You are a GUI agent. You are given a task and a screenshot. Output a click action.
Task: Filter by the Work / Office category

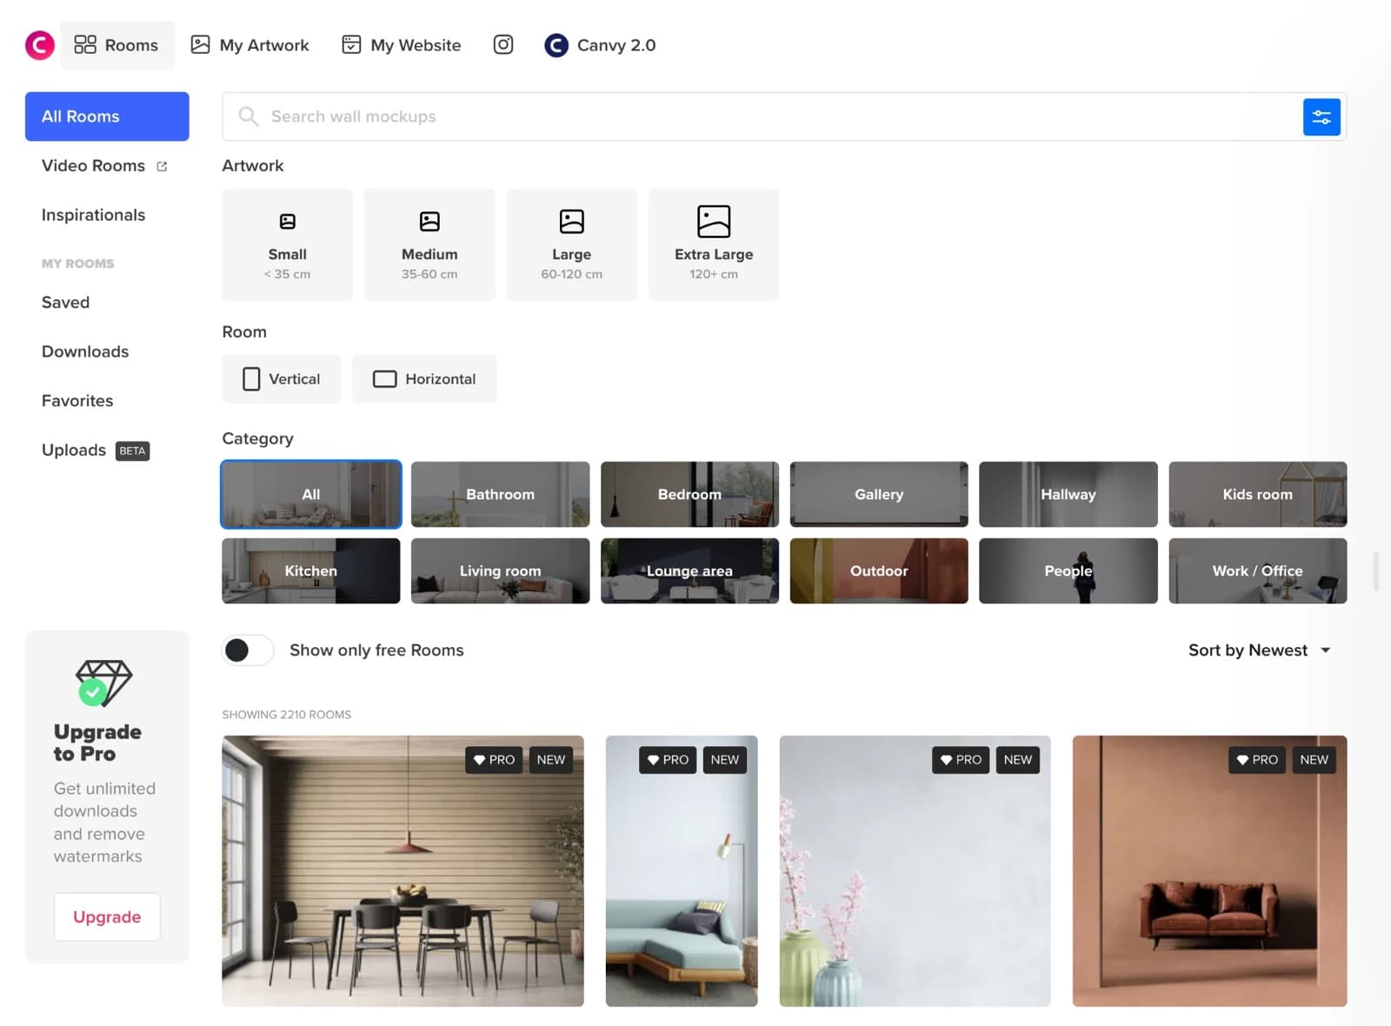click(1258, 570)
